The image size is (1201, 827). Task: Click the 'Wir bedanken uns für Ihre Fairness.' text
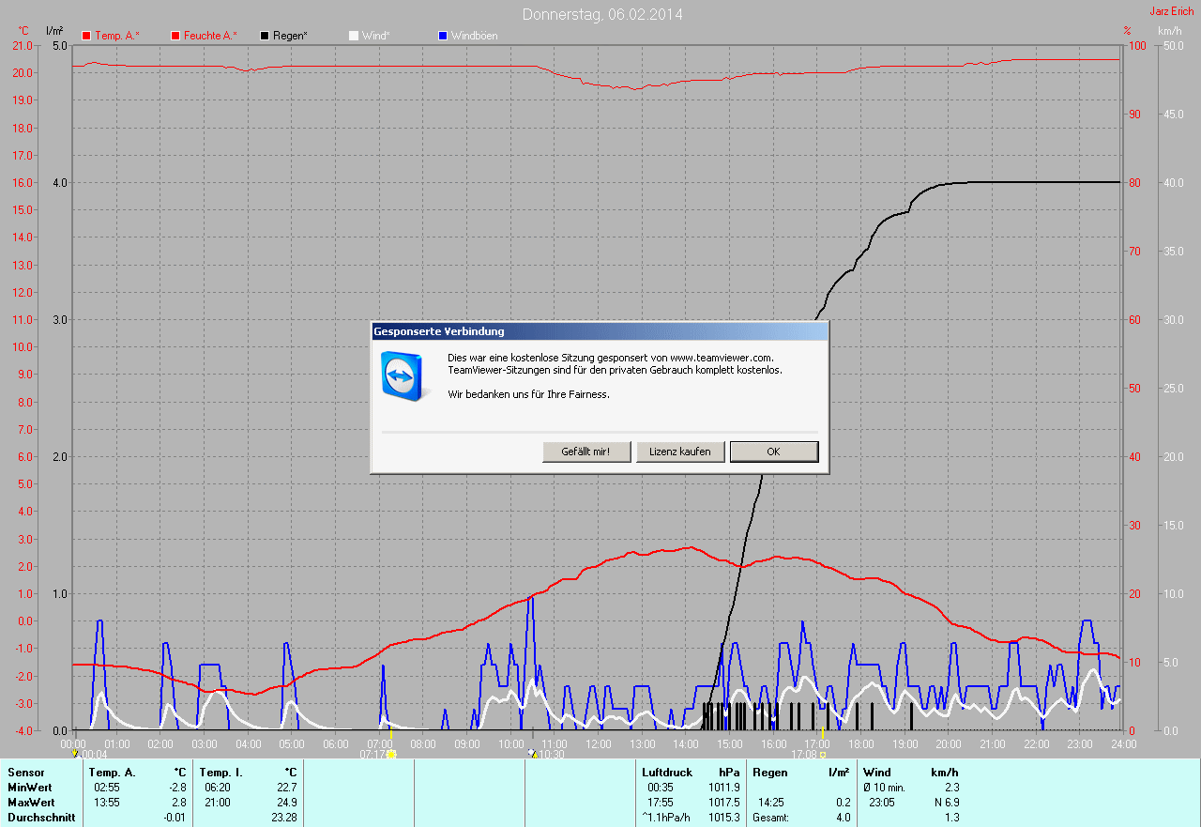528,394
